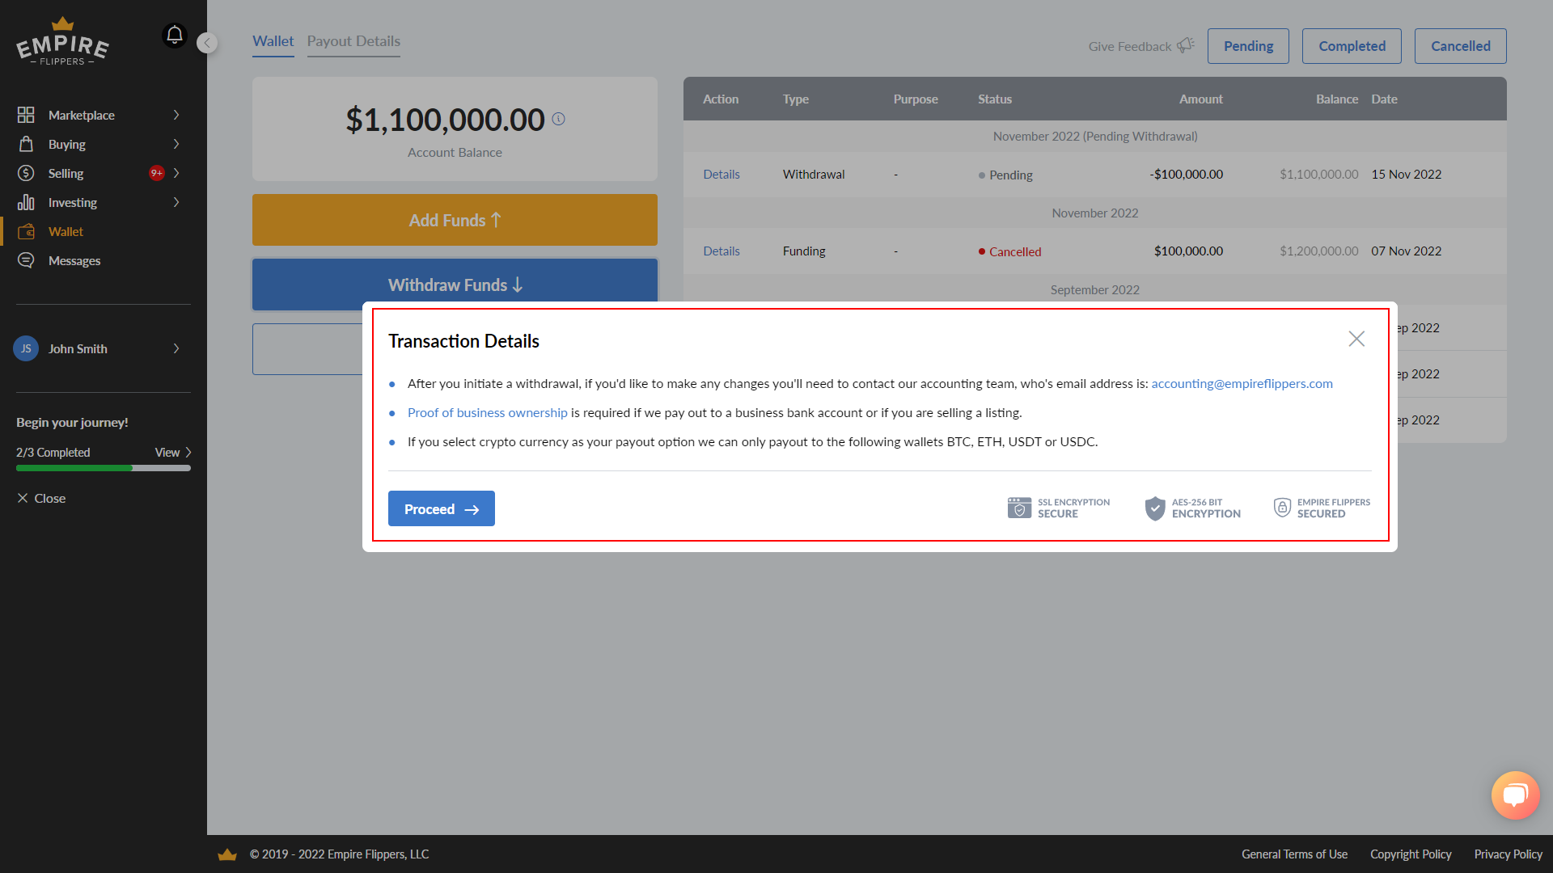
Task: Open Proof of business ownership link
Action: (488, 412)
